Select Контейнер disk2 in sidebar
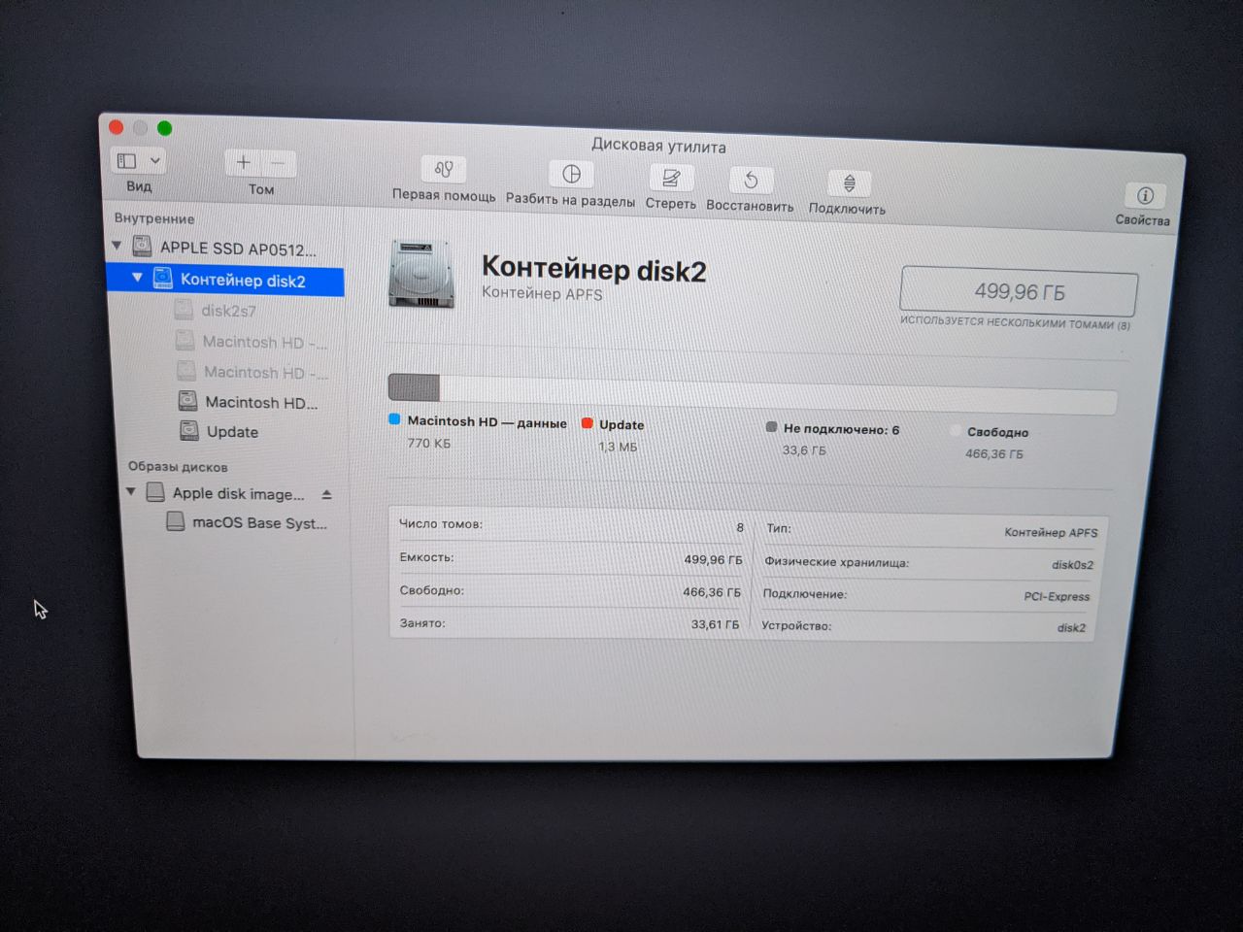1243x932 pixels. click(225, 280)
